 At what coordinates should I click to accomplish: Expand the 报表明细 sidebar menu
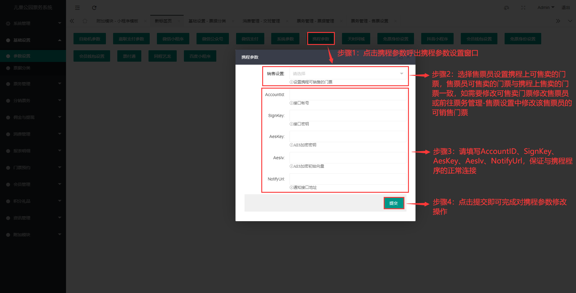click(x=33, y=151)
